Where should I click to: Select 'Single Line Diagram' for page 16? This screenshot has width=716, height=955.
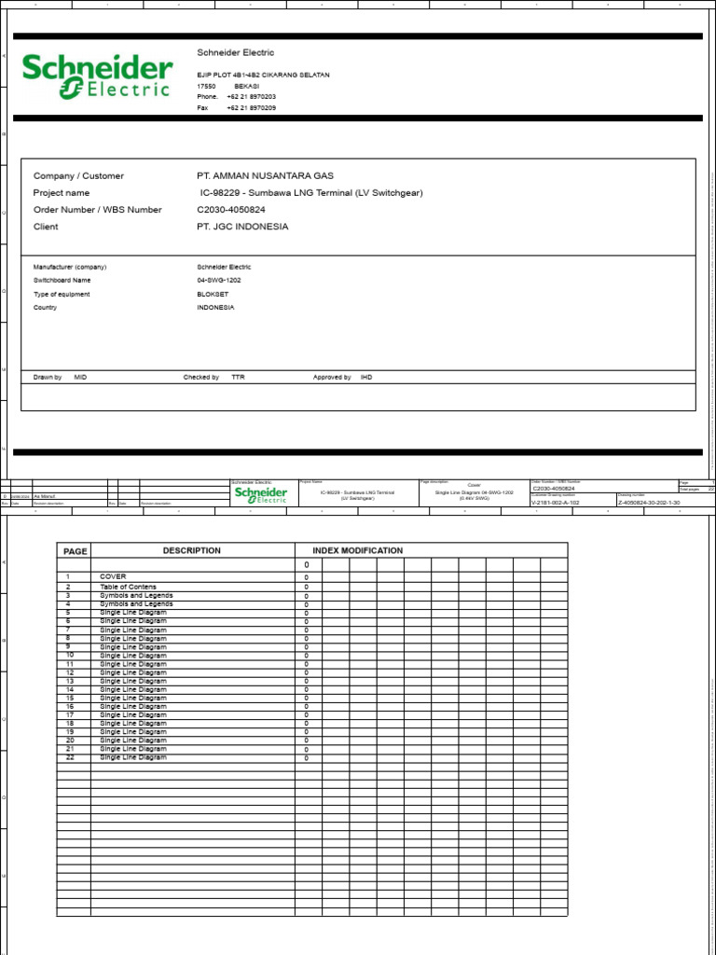click(133, 707)
